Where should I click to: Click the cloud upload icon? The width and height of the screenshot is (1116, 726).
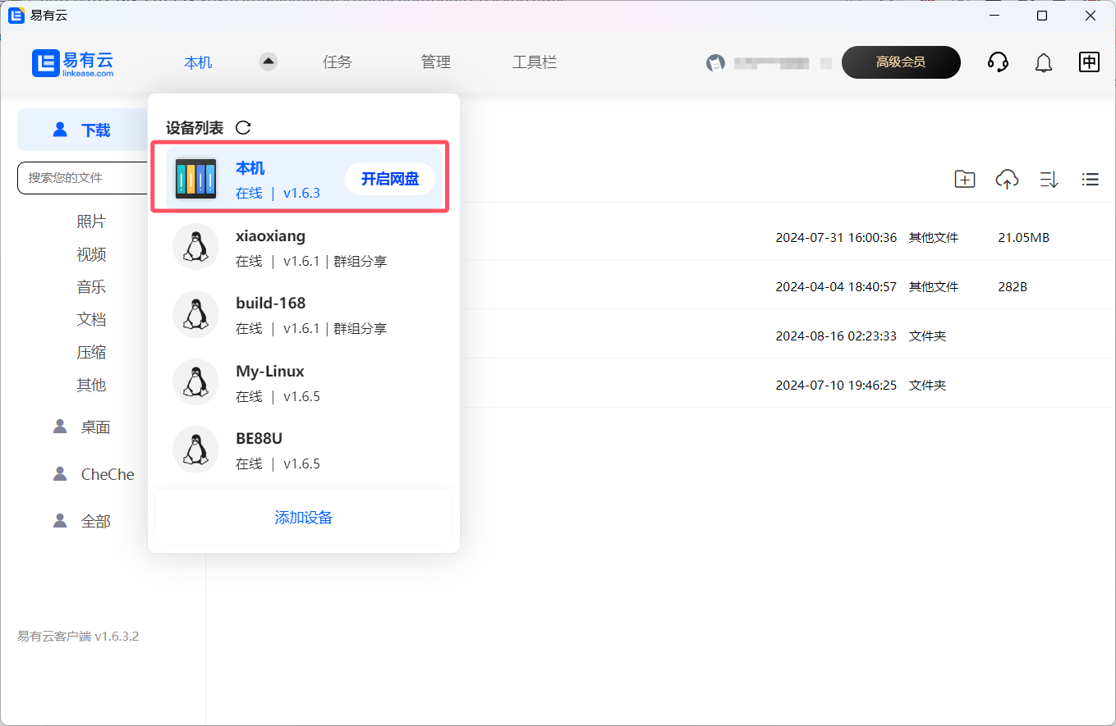[1007, 179]
